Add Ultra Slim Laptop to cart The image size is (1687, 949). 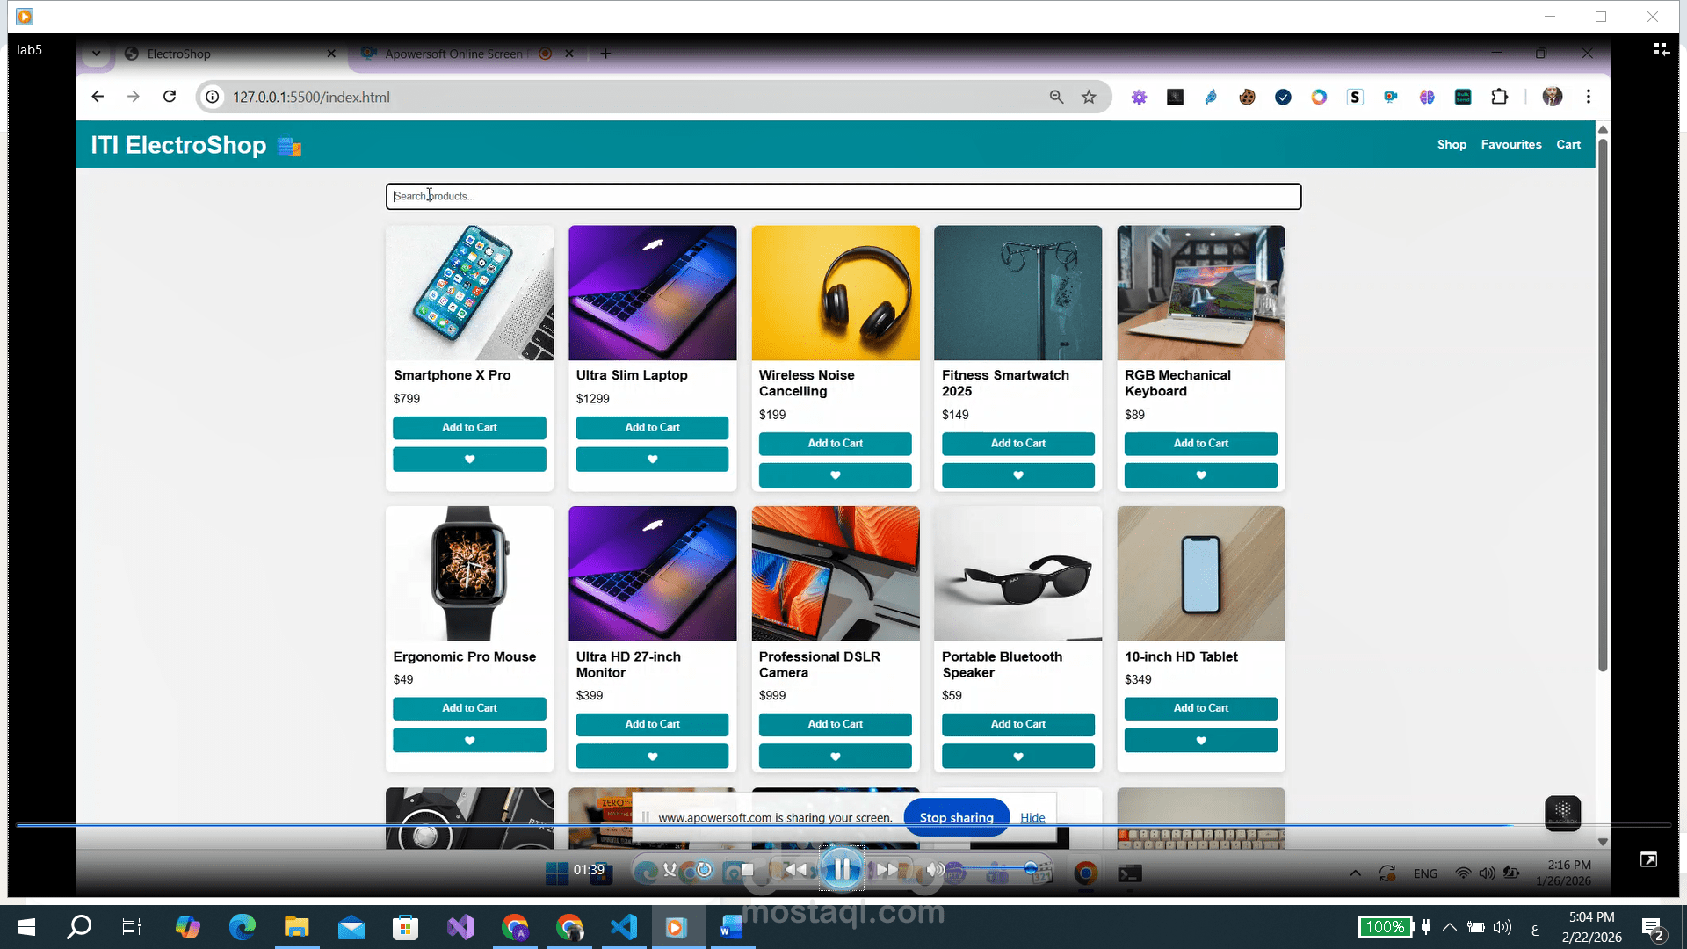pos(652,427)
